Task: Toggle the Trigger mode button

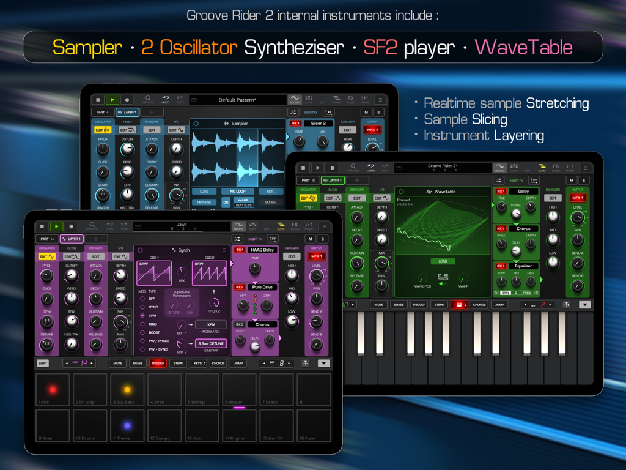Action: point(156,363)
